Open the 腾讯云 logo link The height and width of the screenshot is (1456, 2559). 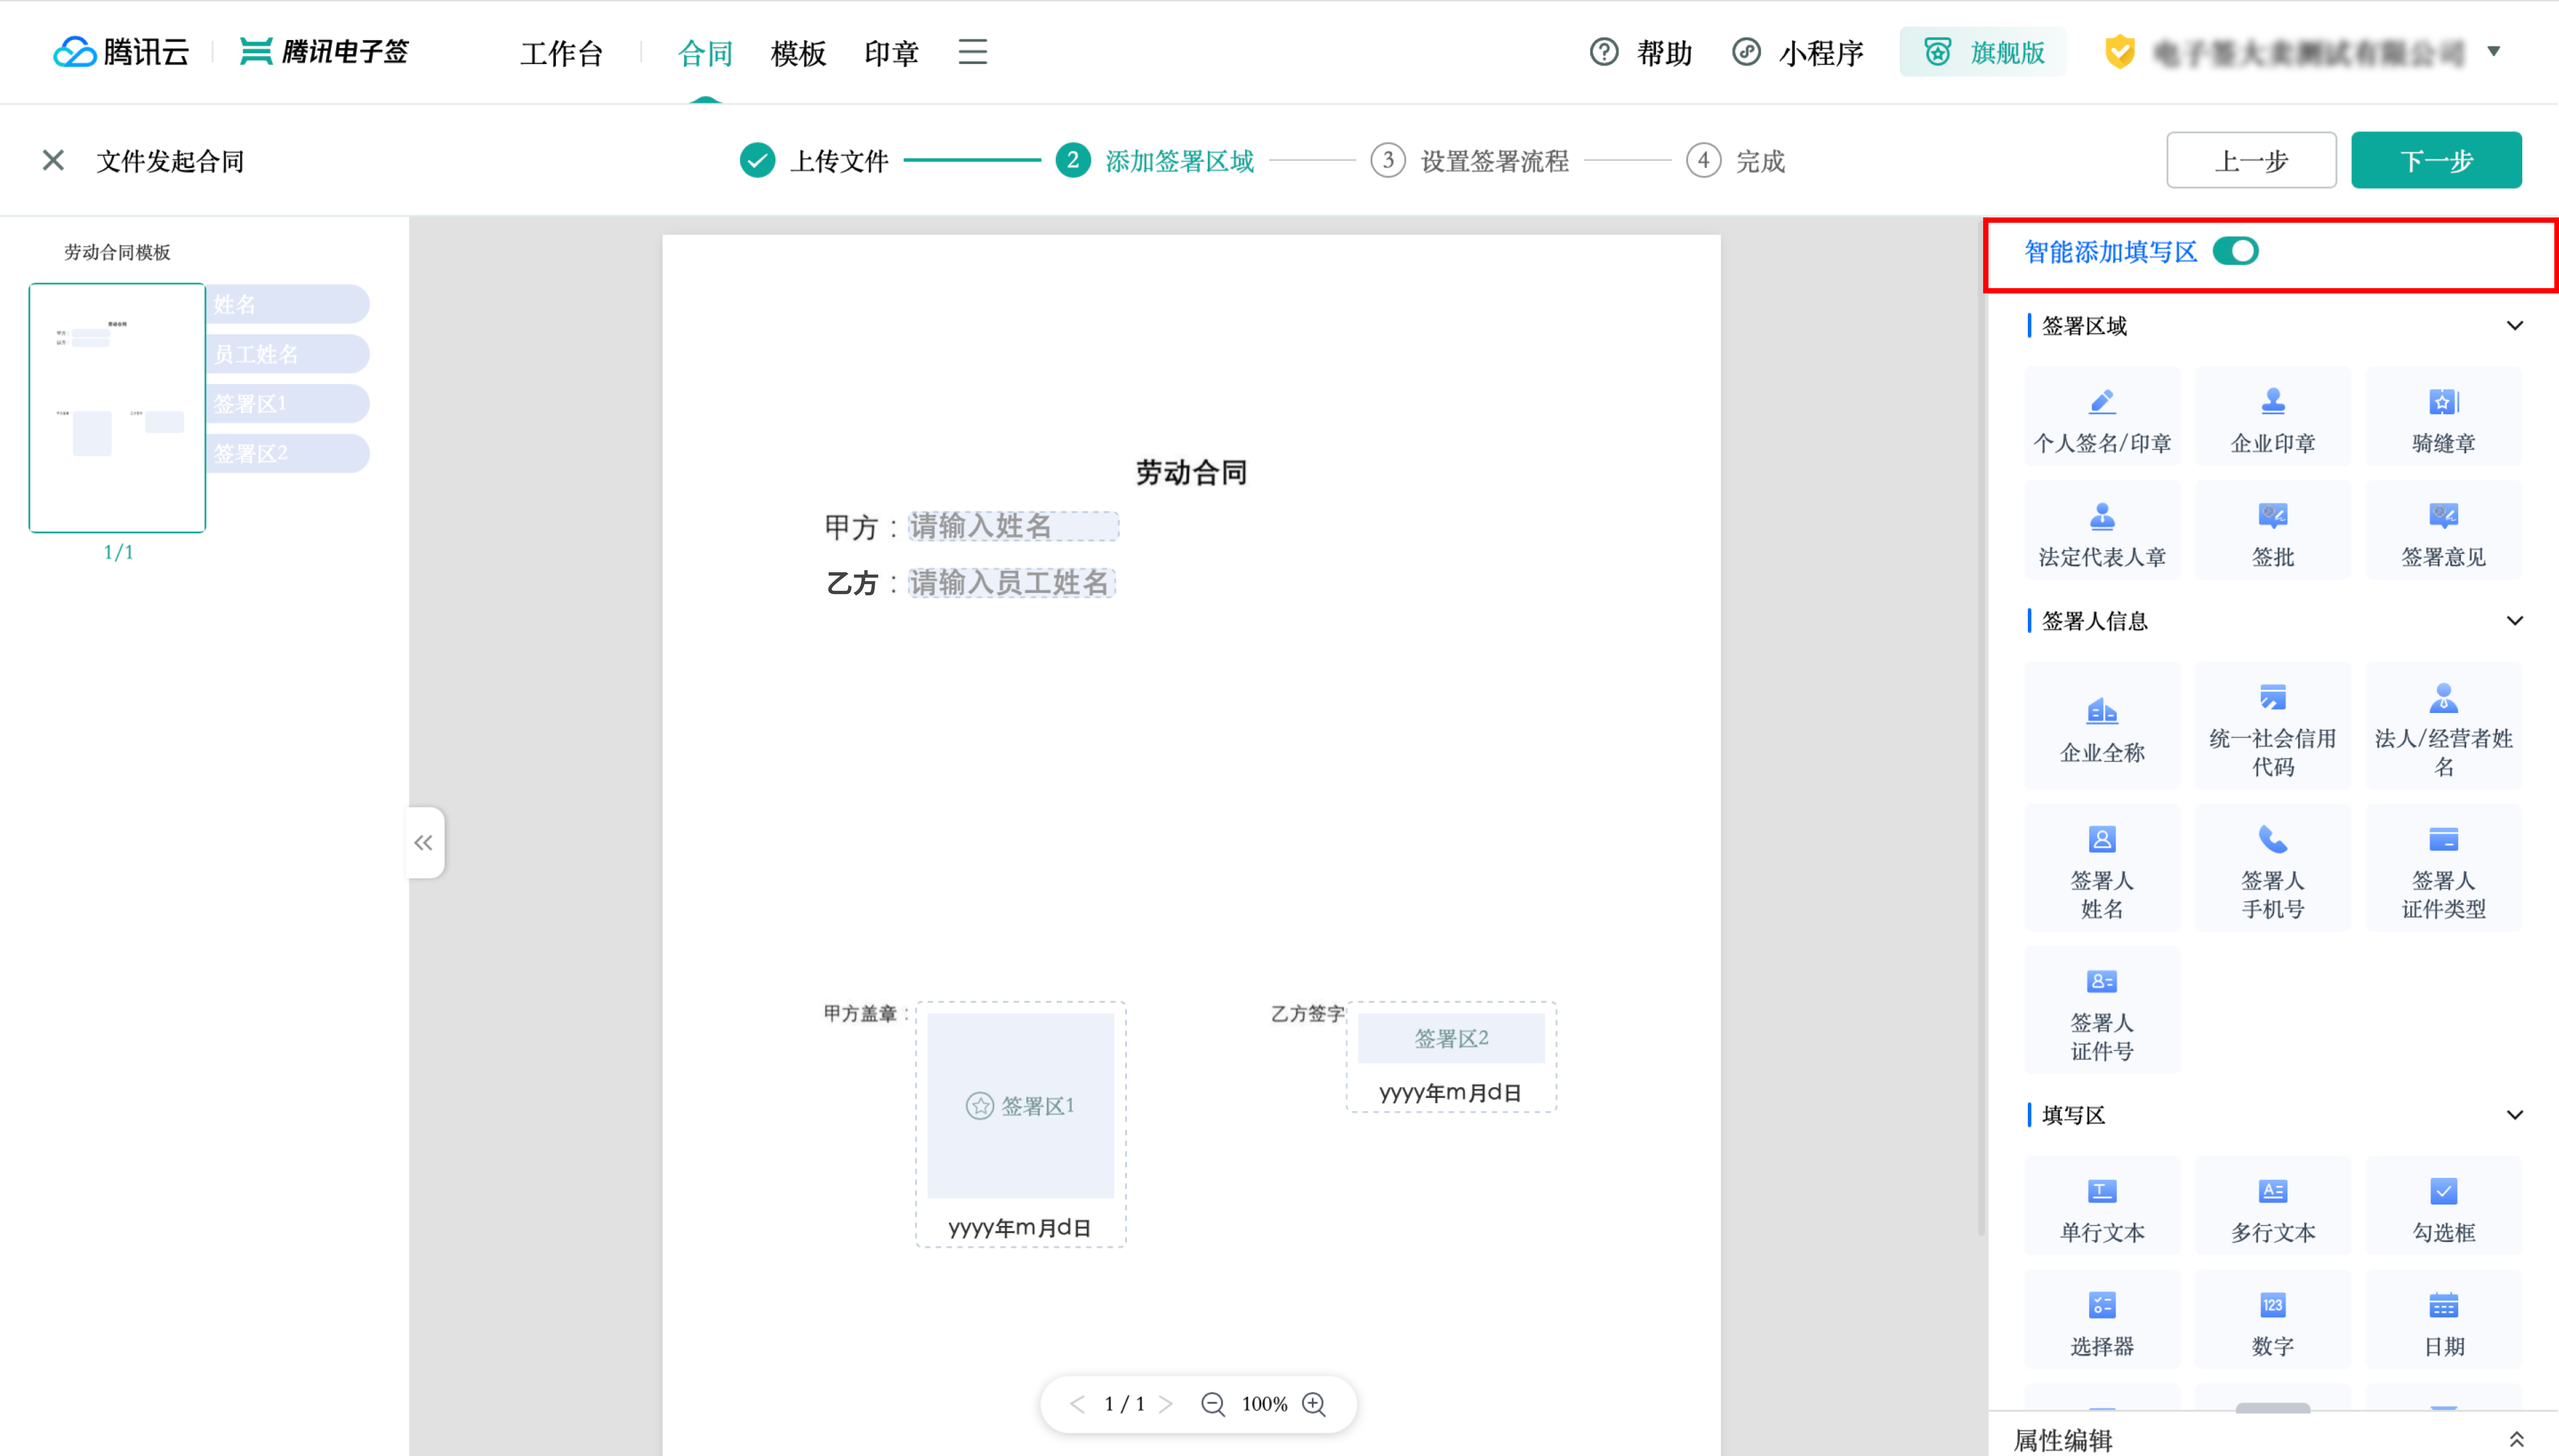point(121,52)
